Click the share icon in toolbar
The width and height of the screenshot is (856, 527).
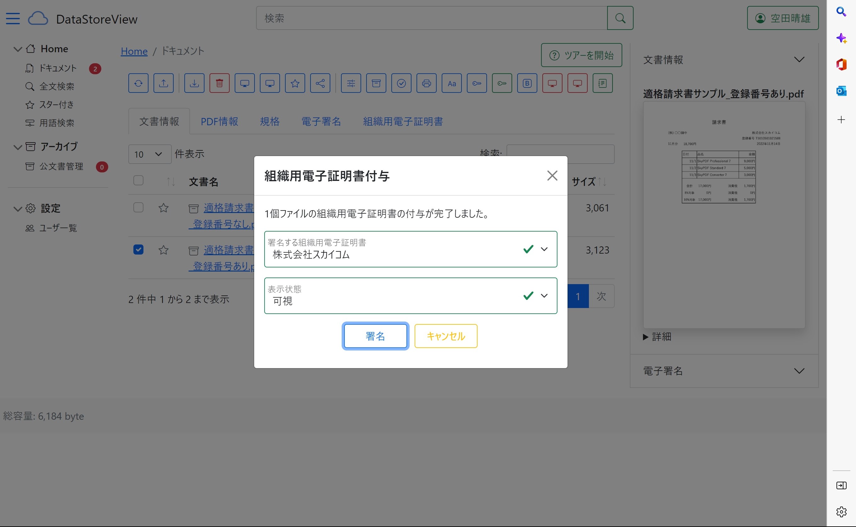pyautogui.click(x=320, y=83)
